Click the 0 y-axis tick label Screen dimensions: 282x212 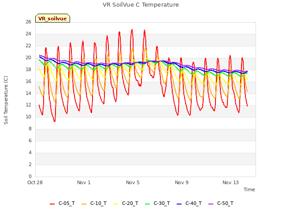pyautogui.click(x=30, y=177)
